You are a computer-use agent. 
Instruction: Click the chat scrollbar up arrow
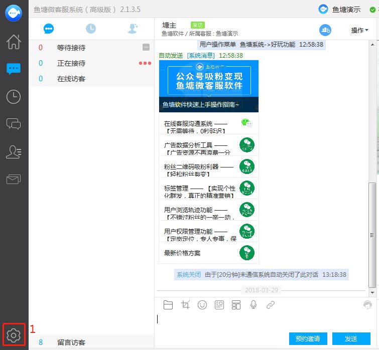372,45
